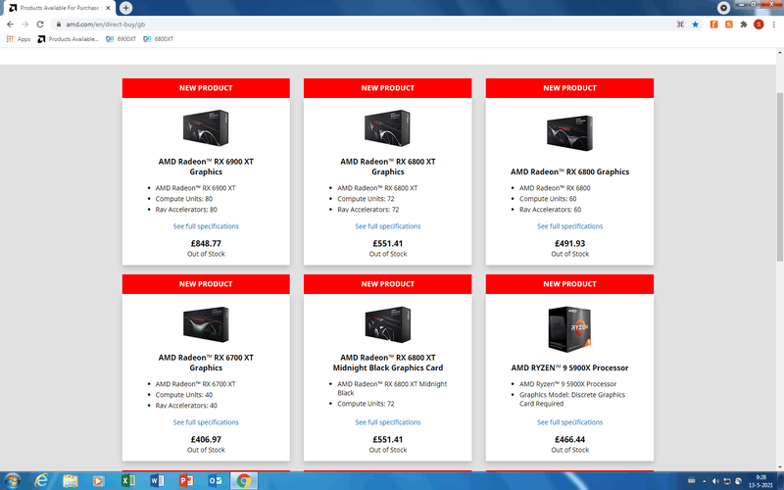Open a new tab with the plus button
784x490 pixels.
(126, 8)
